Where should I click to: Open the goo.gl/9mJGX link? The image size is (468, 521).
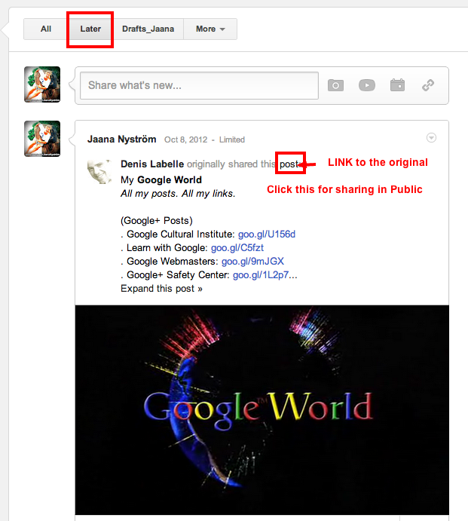point(252,262)
